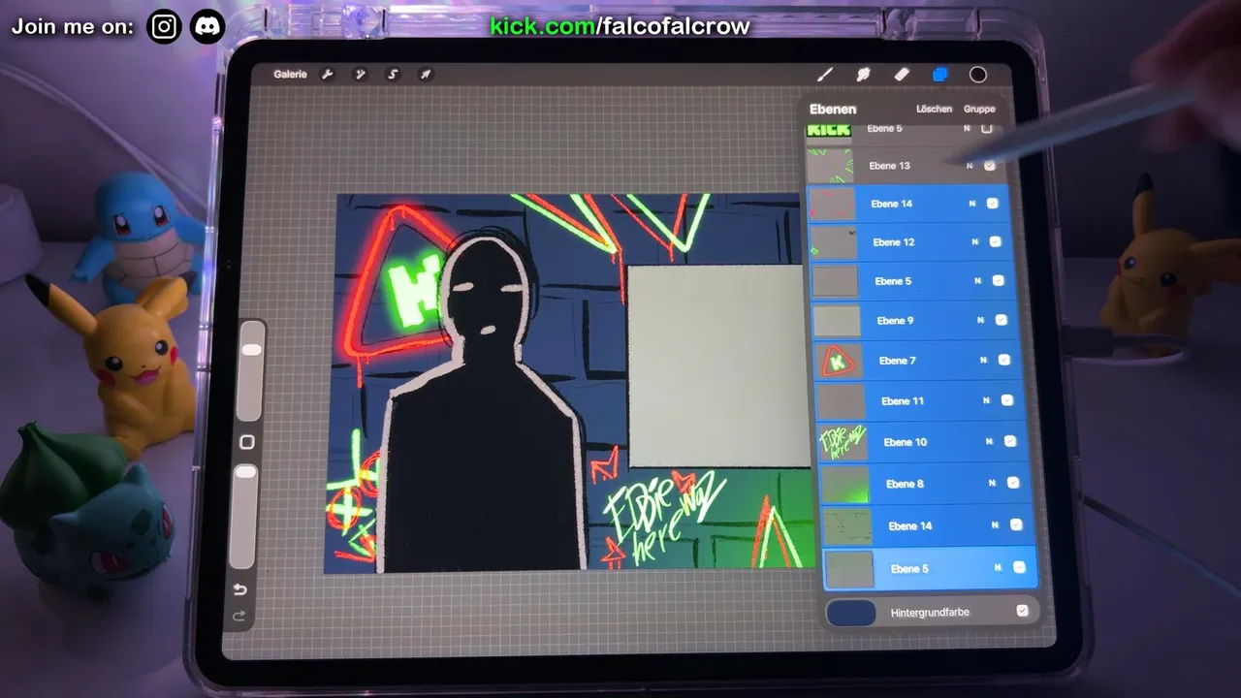The image size is (1241, 698).
Task: Open the Actions wrench menu
Action: click(x=328, y=75)
